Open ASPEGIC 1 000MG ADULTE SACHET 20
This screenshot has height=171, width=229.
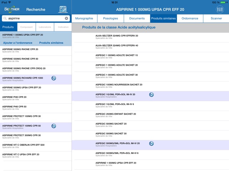[150, 67]
